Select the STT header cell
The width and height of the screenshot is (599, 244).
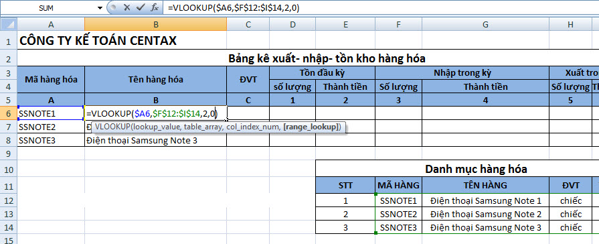345,186
